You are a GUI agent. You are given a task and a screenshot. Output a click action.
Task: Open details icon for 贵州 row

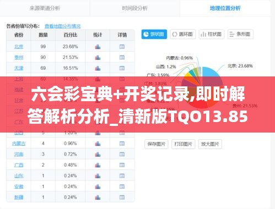click(122, 57)
